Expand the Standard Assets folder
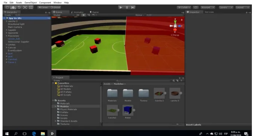The height and width of the screenshot is (136, 253). click(55, 121)
